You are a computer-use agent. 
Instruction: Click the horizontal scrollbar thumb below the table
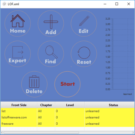click(41, 133)
